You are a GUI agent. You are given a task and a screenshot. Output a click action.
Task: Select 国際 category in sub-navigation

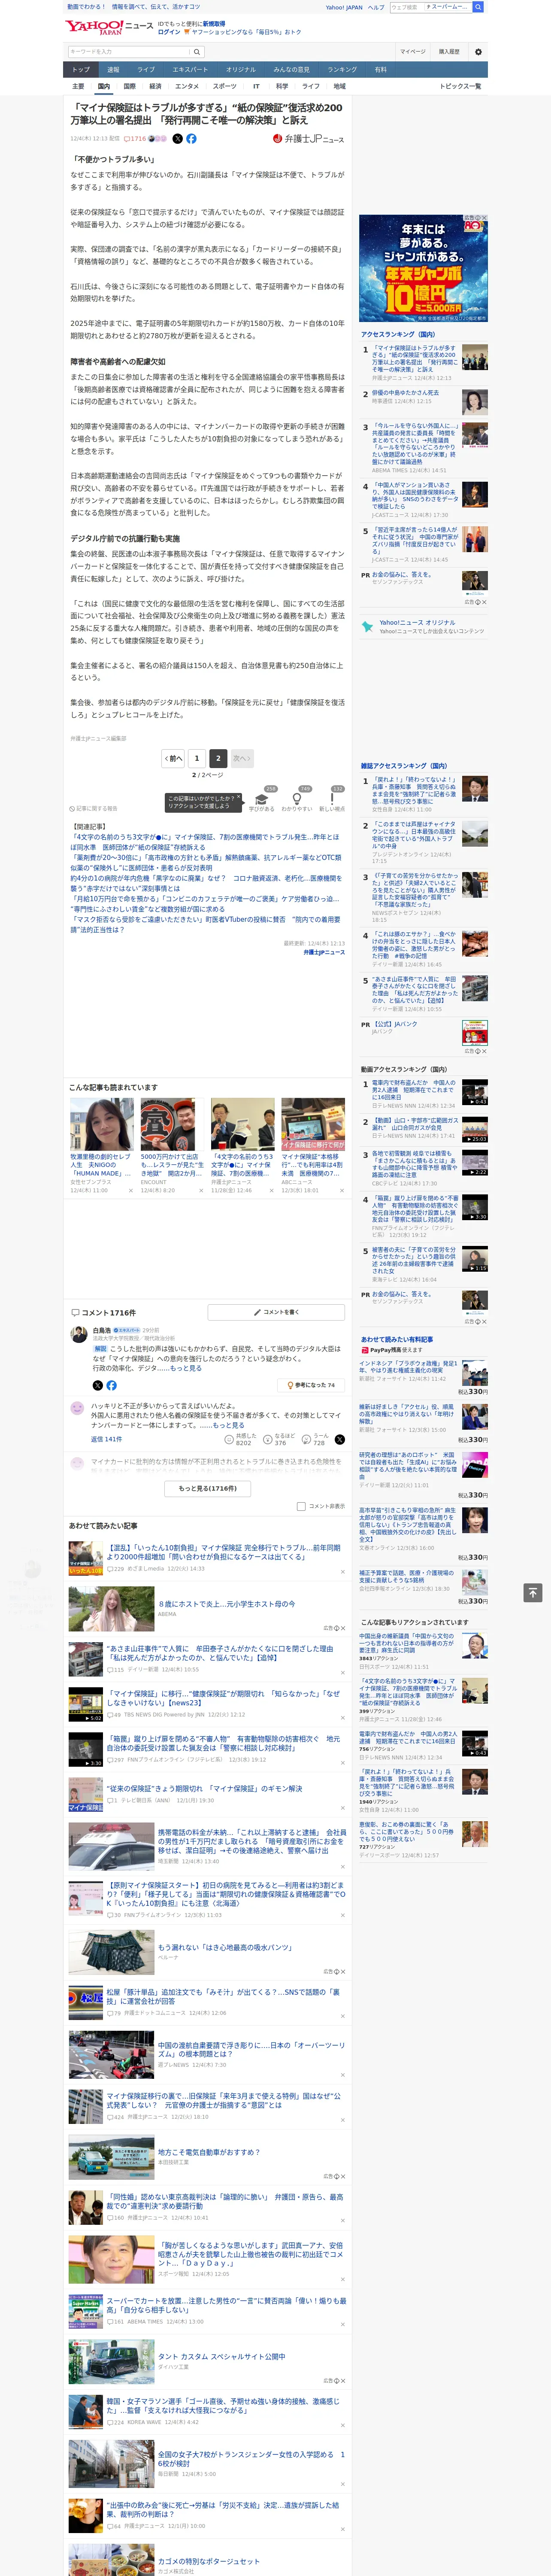point(129,86)
